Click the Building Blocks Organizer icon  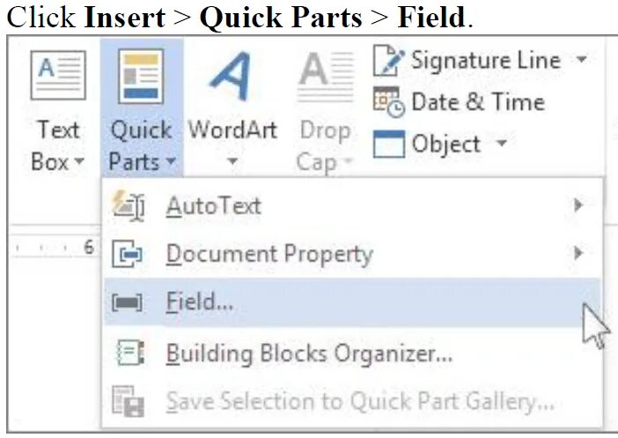pyautogui.click(x=130, y=354)
